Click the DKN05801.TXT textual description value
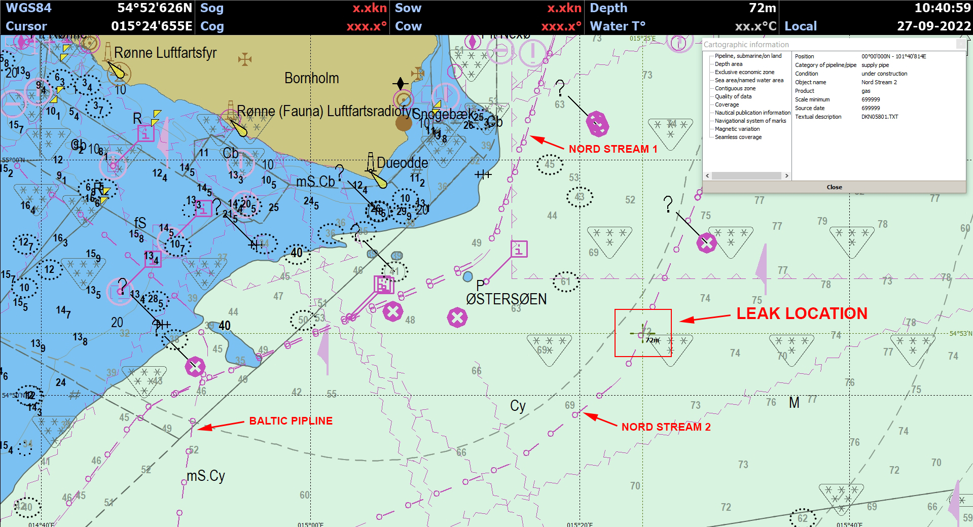 (879, 117)
